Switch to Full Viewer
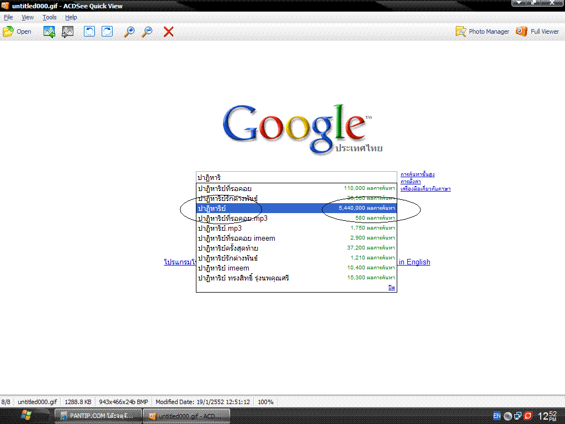This screenshot has height=424, width=565. 537,31
